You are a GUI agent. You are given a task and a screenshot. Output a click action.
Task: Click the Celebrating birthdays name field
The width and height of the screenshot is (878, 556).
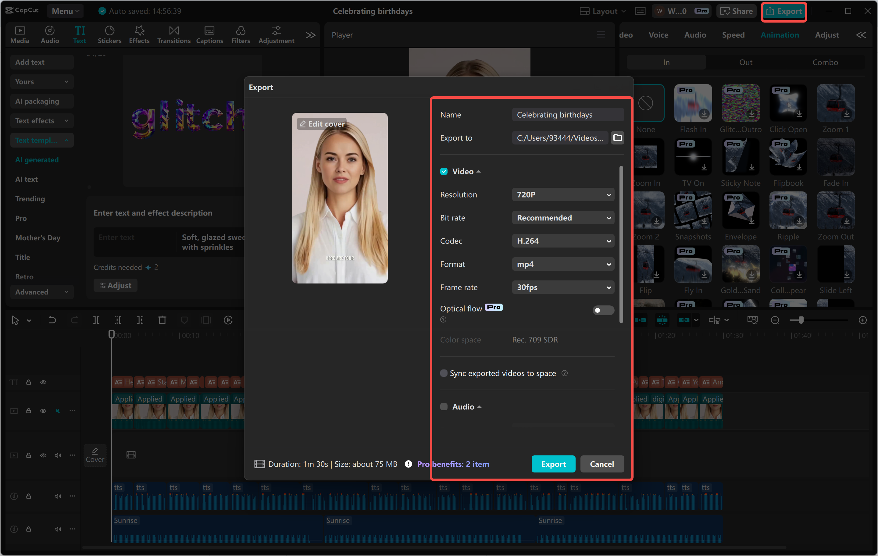(567, 115)
